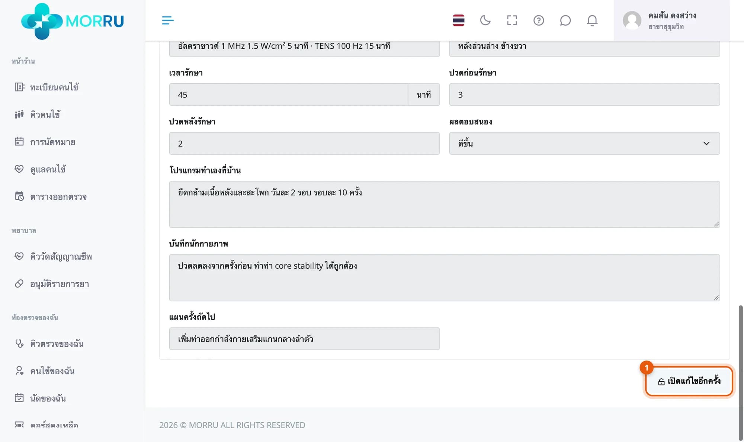Click the MORRU logo
Screen dimensions: 744x442
pos(72,21)
